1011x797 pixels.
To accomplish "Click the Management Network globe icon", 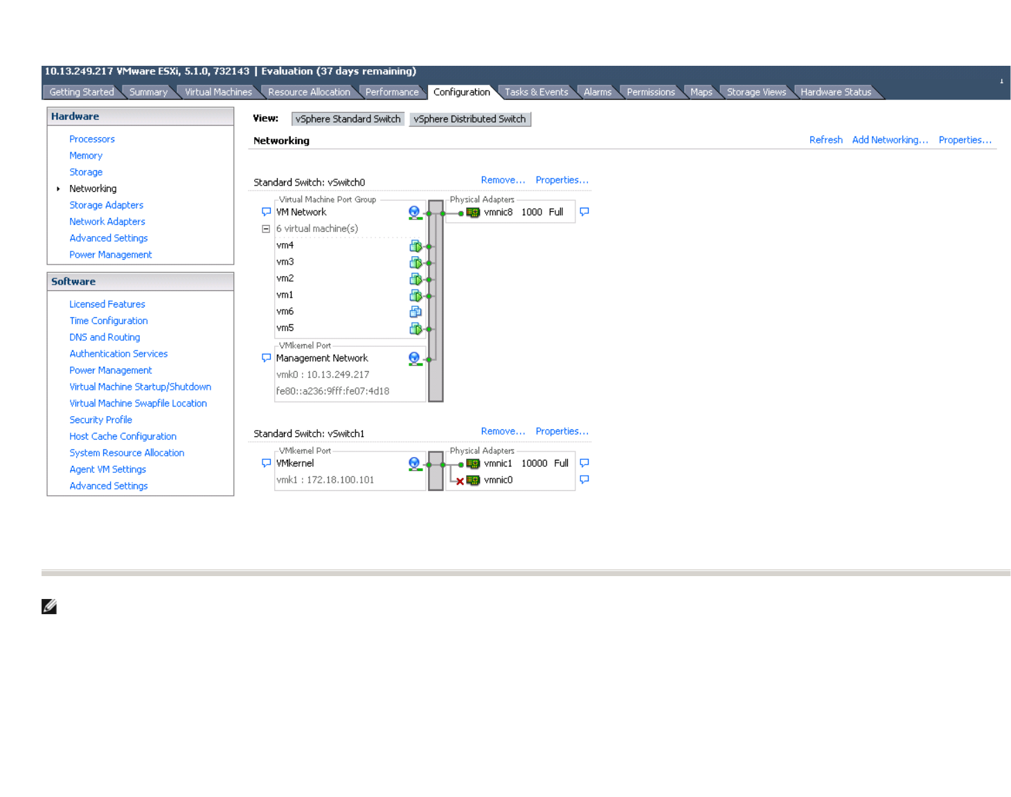I will coord(414,359).
